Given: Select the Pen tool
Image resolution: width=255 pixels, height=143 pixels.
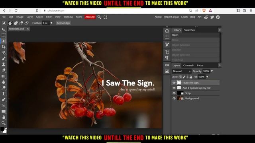Looking at the screenshot, I should (x=4, y=100).
